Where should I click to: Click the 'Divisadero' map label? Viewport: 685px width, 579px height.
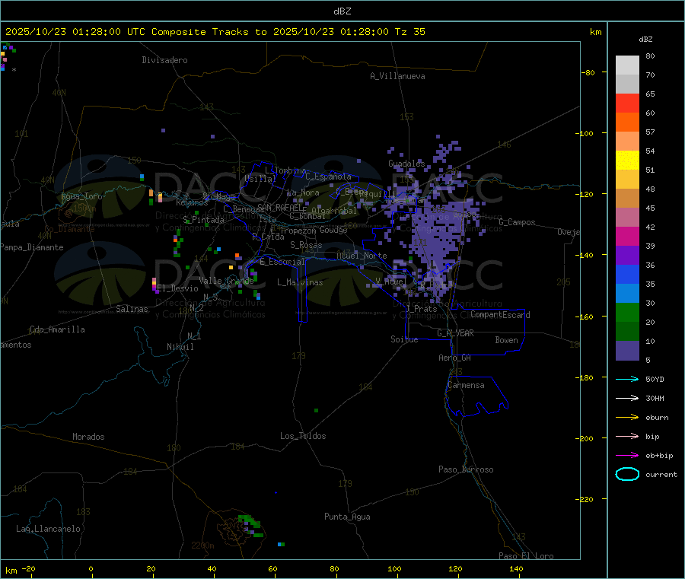pyautogui.click(x=164, y=60)
